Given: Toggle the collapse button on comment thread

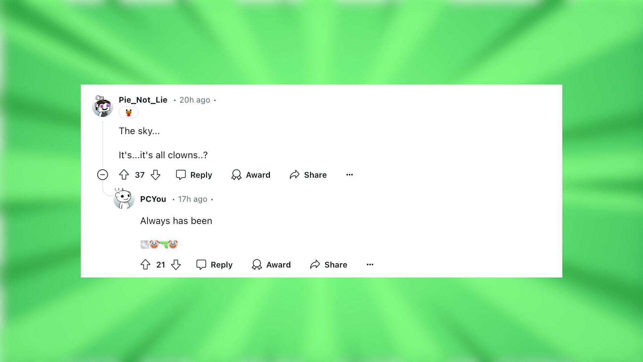Looking at the screenshot, I should tap(102, 175).
